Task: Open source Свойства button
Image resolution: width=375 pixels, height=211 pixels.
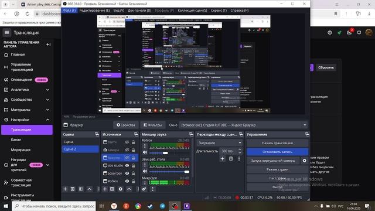Action: tap(126, 125)
